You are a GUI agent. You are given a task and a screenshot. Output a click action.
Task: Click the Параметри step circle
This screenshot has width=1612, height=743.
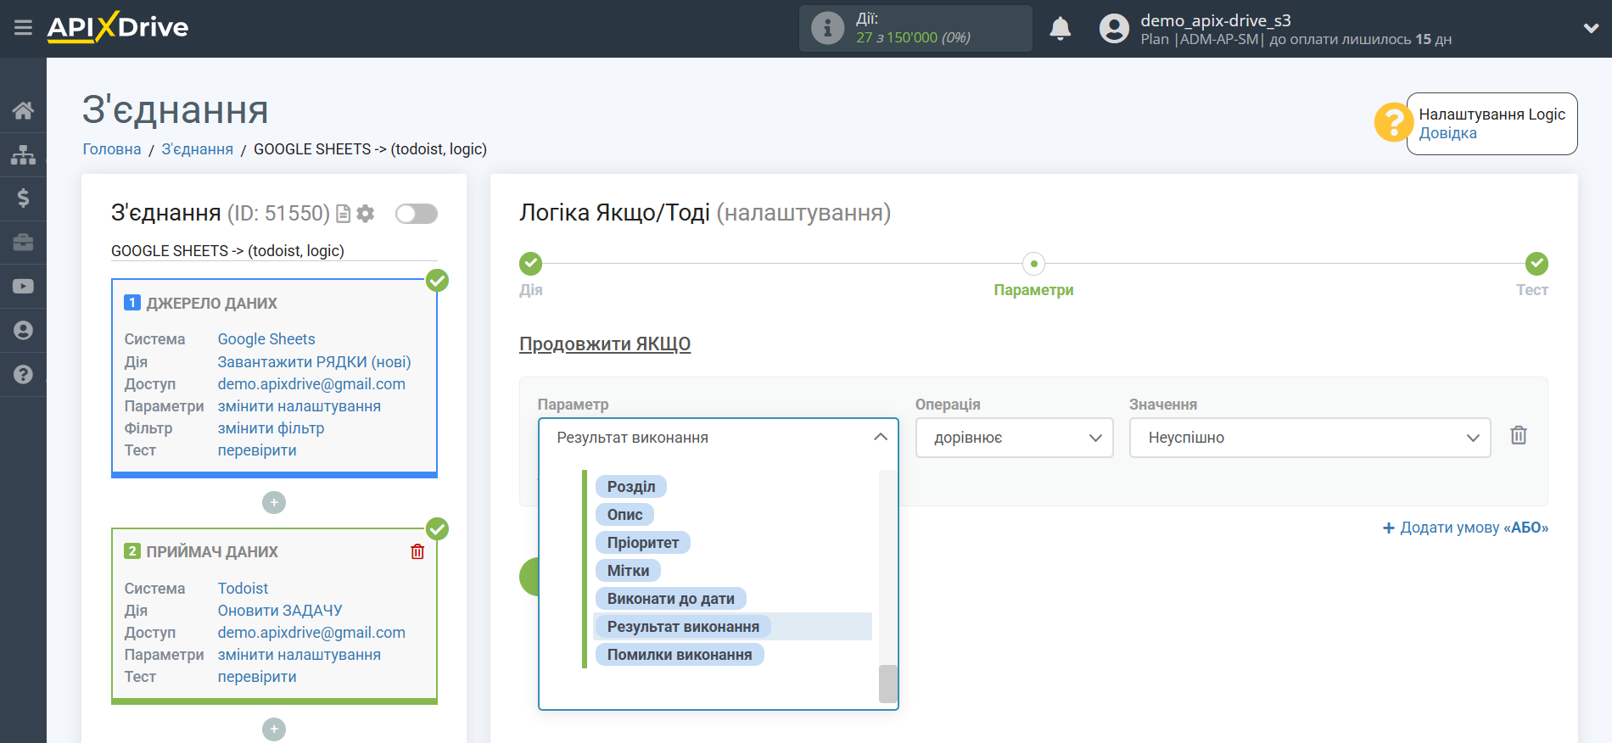point(1033,264)
